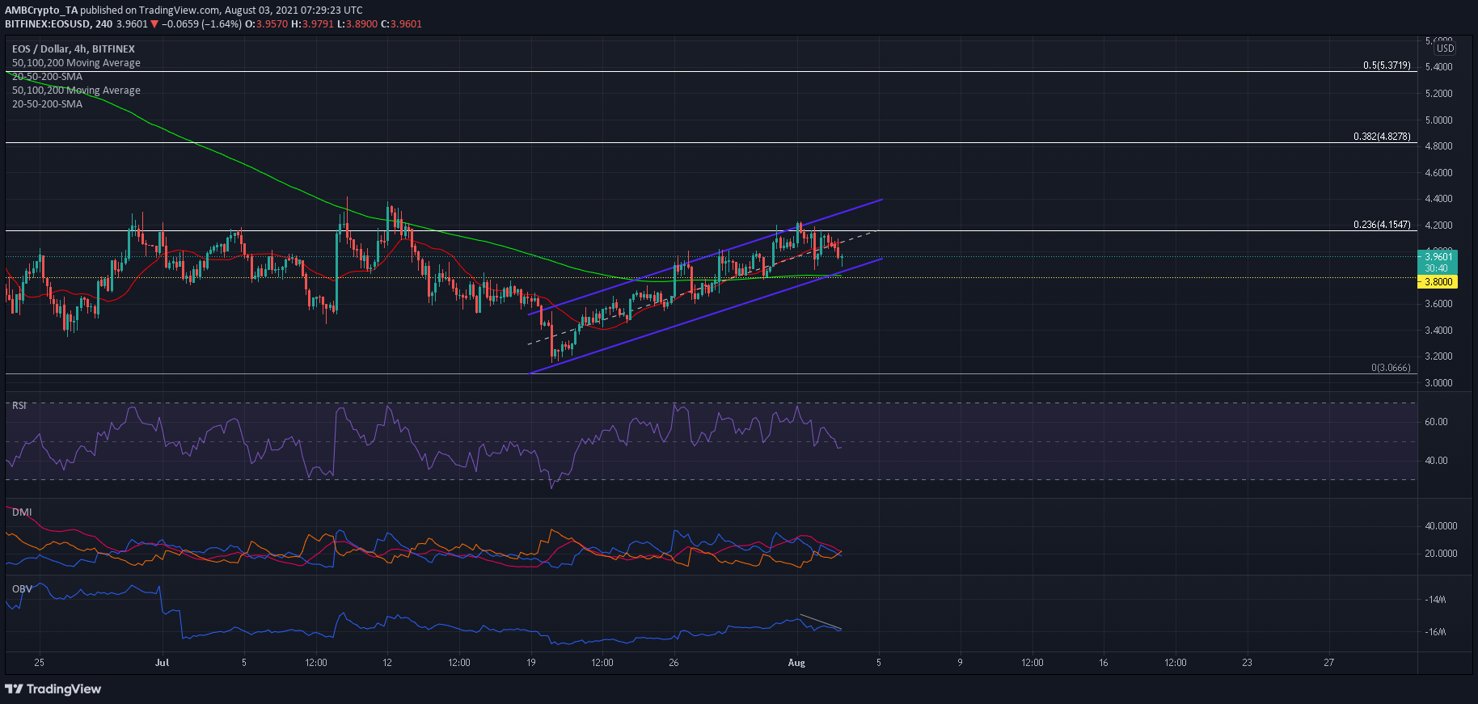Select the 0.382(4.8278) Fibonacci level label
This screenshot has width=1478, height=704.
[x=1382, y=137]
